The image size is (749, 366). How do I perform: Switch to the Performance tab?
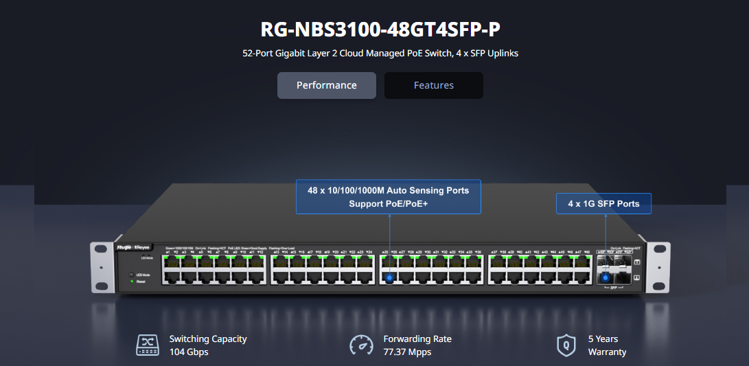326,86
